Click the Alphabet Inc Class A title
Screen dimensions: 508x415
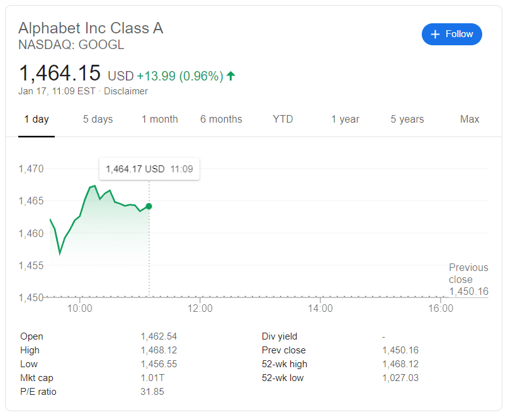[91, 29]
